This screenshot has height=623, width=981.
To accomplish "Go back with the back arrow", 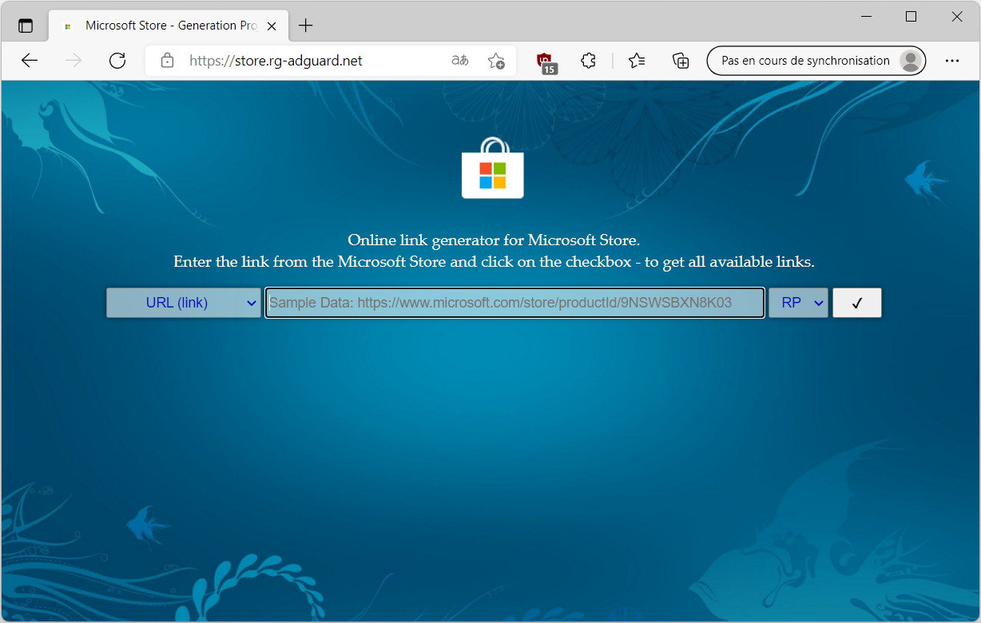I will (x=30, y=61).
